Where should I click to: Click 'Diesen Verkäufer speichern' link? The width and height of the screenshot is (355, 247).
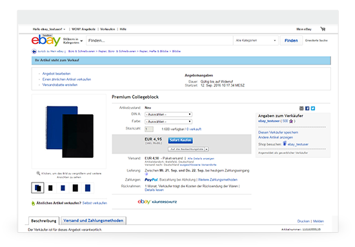pos(278,132)
